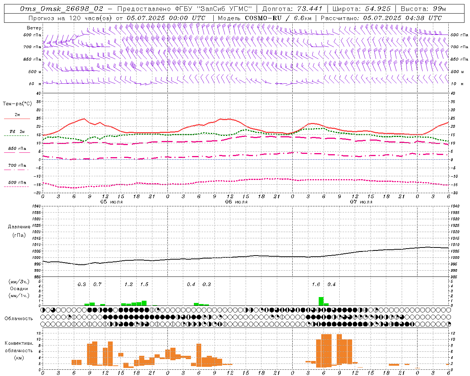Image resolution: width=470 pixels, height=376 pixels.
Task: Click the (мм/1ч.) unit label
Action: pyautogui.click(x=19, y=296)
